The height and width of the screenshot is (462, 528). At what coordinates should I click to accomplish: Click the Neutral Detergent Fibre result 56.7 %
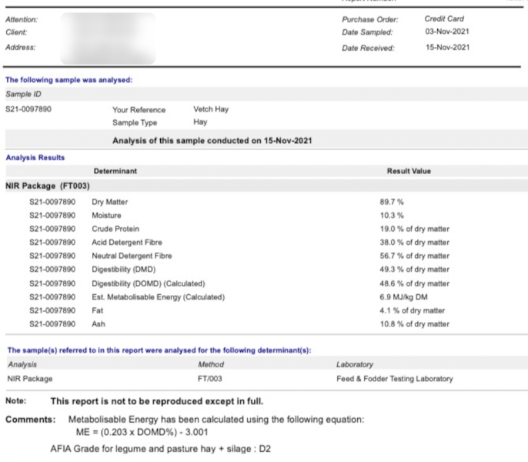pyautogui.click(x=414, y=256)
